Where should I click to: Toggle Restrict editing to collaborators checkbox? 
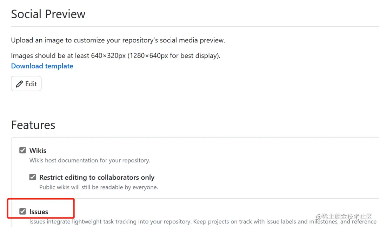33,177
